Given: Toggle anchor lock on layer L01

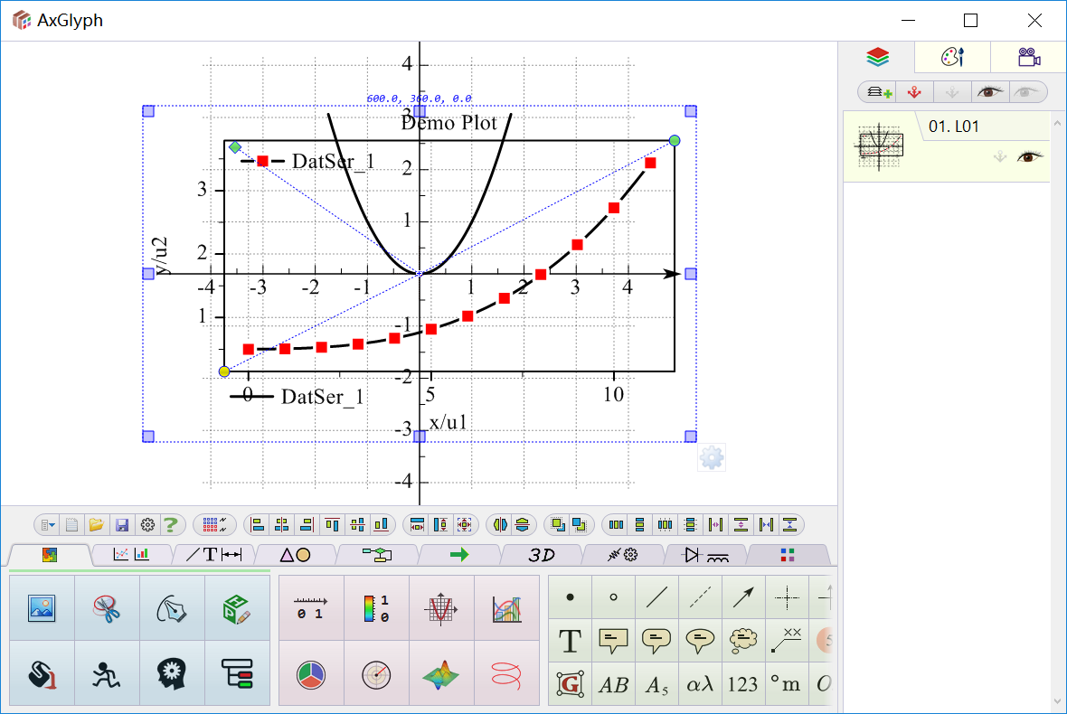Looking at the screenshot, I should (999, 157).
